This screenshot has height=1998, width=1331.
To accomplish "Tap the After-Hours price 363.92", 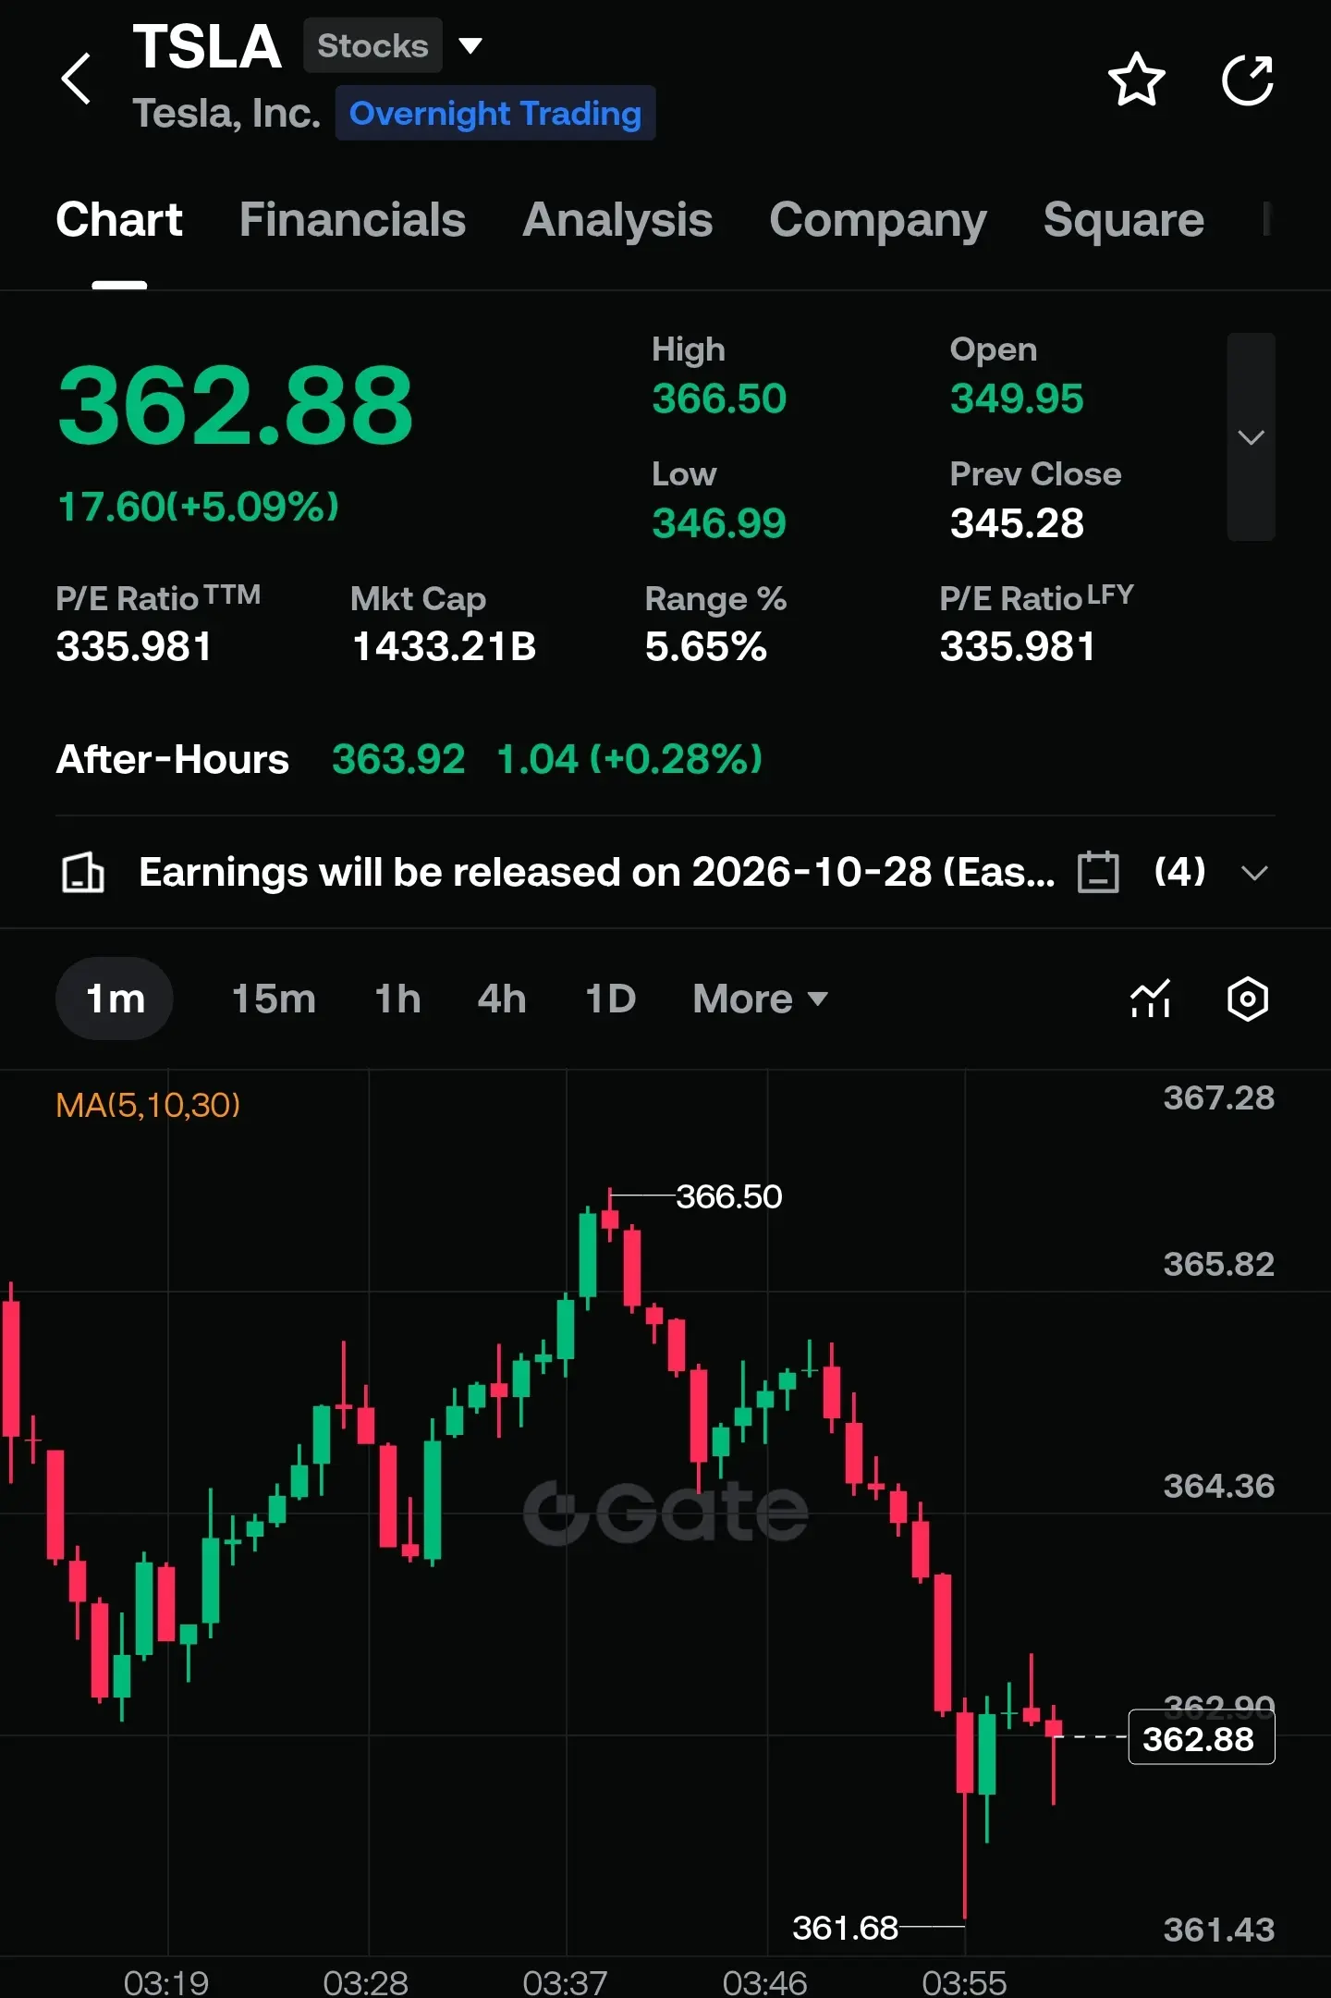I will [x=398, y=759].
